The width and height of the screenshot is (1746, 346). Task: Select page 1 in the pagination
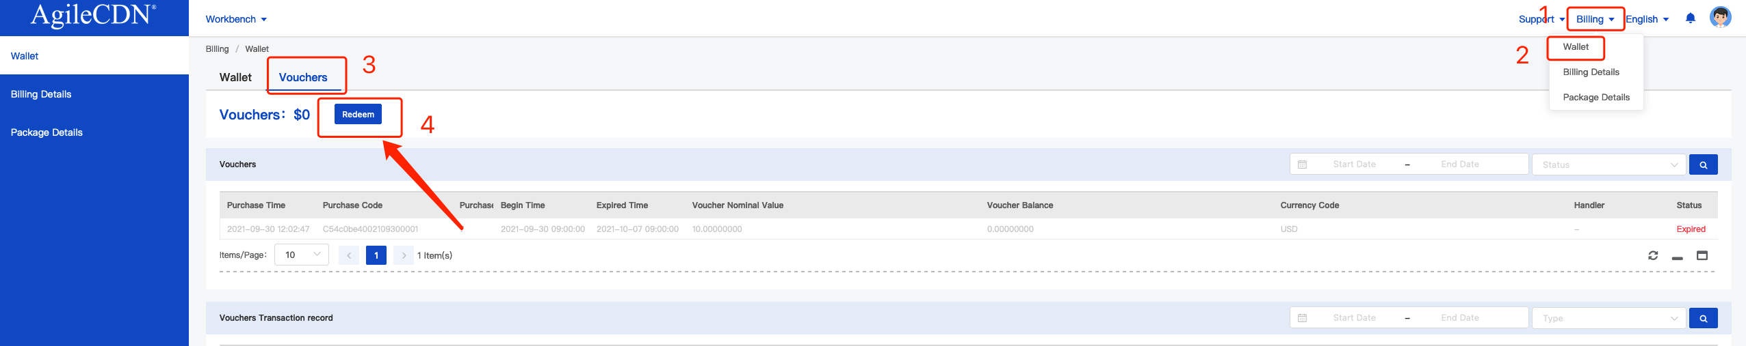click(376, 255)
